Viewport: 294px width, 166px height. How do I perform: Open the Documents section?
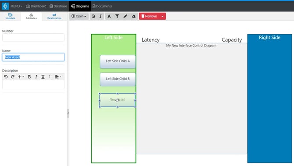pos(102,6)
